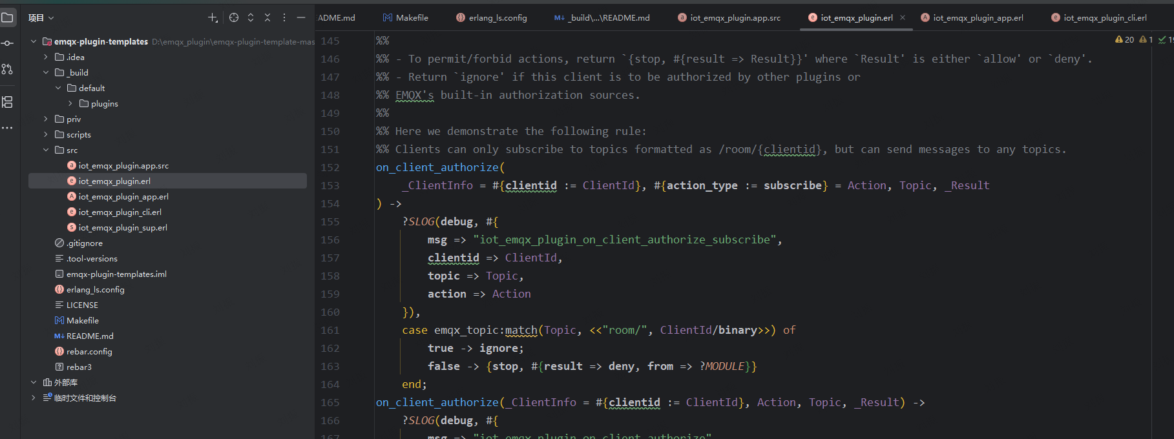
Task: Open the More tool windows ellipsis icon
Action: point(7,128)
